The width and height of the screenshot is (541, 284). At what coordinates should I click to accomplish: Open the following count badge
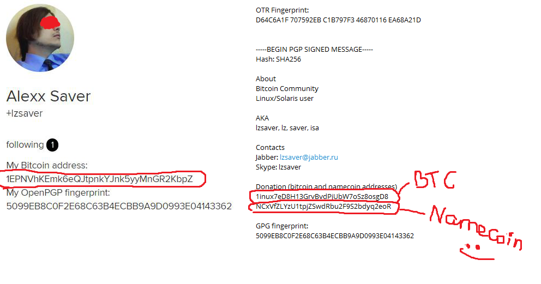click(x=52, y=145)
